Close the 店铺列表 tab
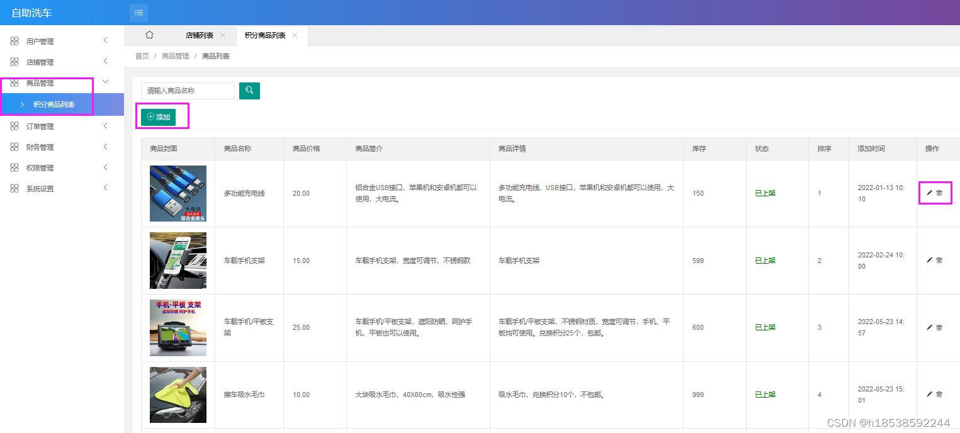Image resolution: width=960 pixels, height=433 pixels. point(223,35)
